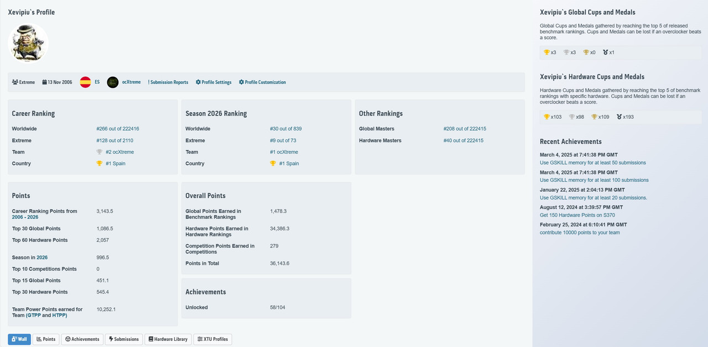Open season Country rank #1 Spain
Image resolution: width=708 pixels, height=347 pixels.
pos(289,164)
